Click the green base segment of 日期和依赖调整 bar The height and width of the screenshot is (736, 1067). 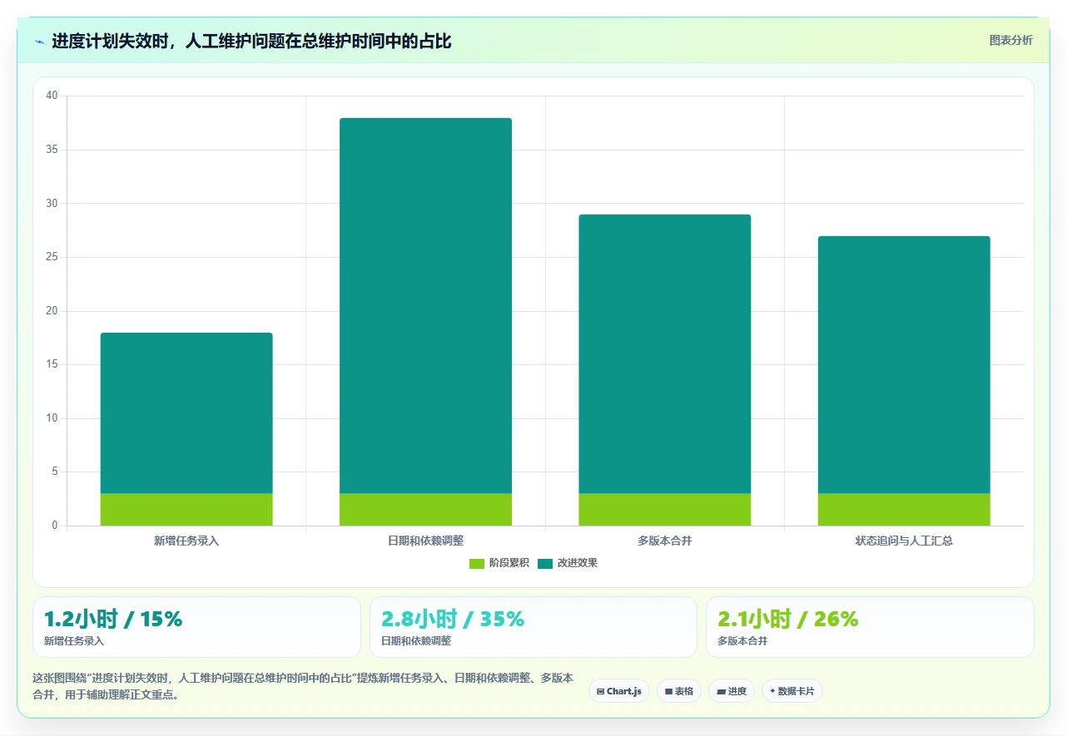point(425,510)
